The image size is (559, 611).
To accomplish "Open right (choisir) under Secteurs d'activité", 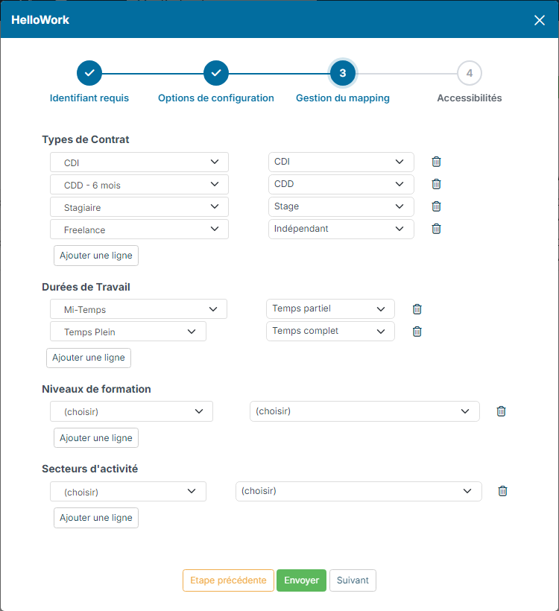I will [x=359, y=491].
